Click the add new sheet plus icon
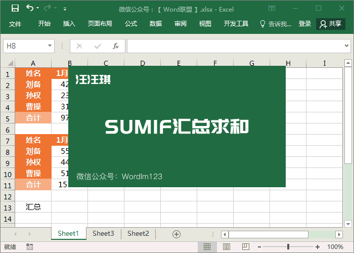 [176, 234]
